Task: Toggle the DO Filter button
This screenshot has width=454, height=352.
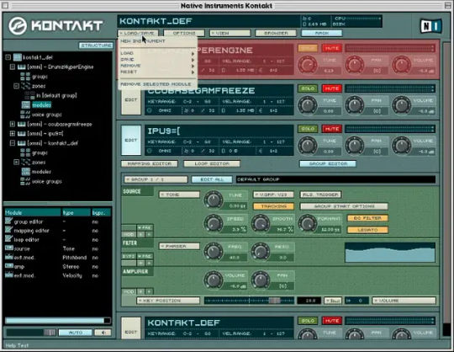Action: pos(367,218)
